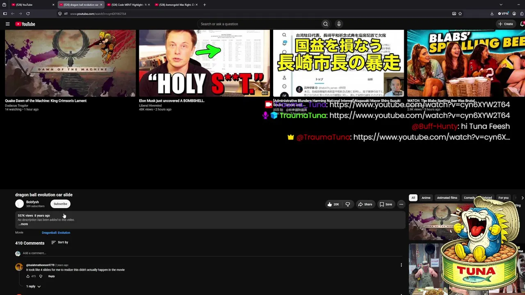Open the Blabs Spelling Bee thumbnail
This screenshot has height=295, width=525.
(466, 63)
